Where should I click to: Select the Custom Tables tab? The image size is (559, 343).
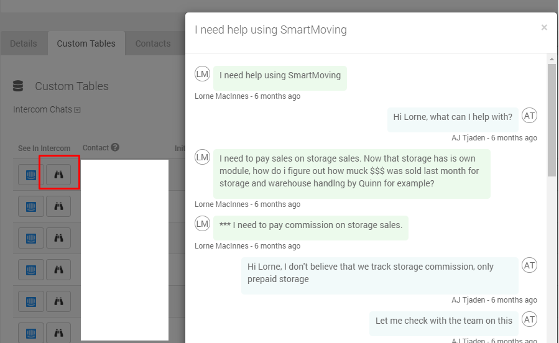coord(86,43)
